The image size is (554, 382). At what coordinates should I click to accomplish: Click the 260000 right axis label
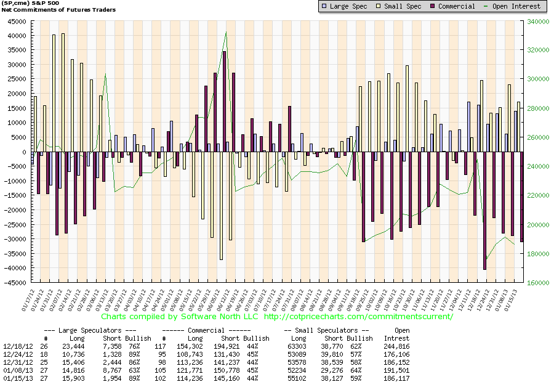pos(538,137)
